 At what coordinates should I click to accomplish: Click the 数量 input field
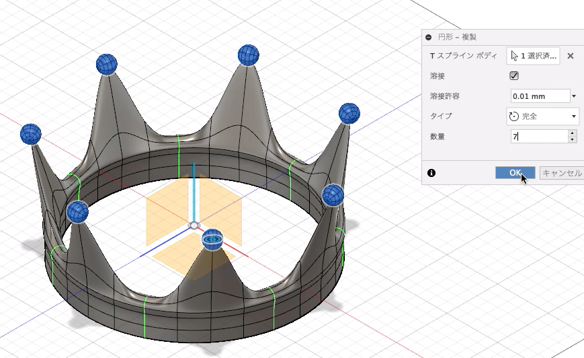point(539,137)
